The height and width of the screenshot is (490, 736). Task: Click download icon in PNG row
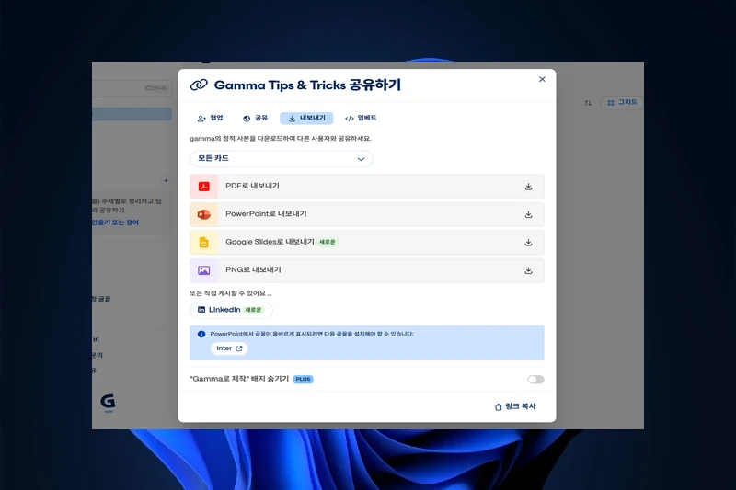(528, 270)
